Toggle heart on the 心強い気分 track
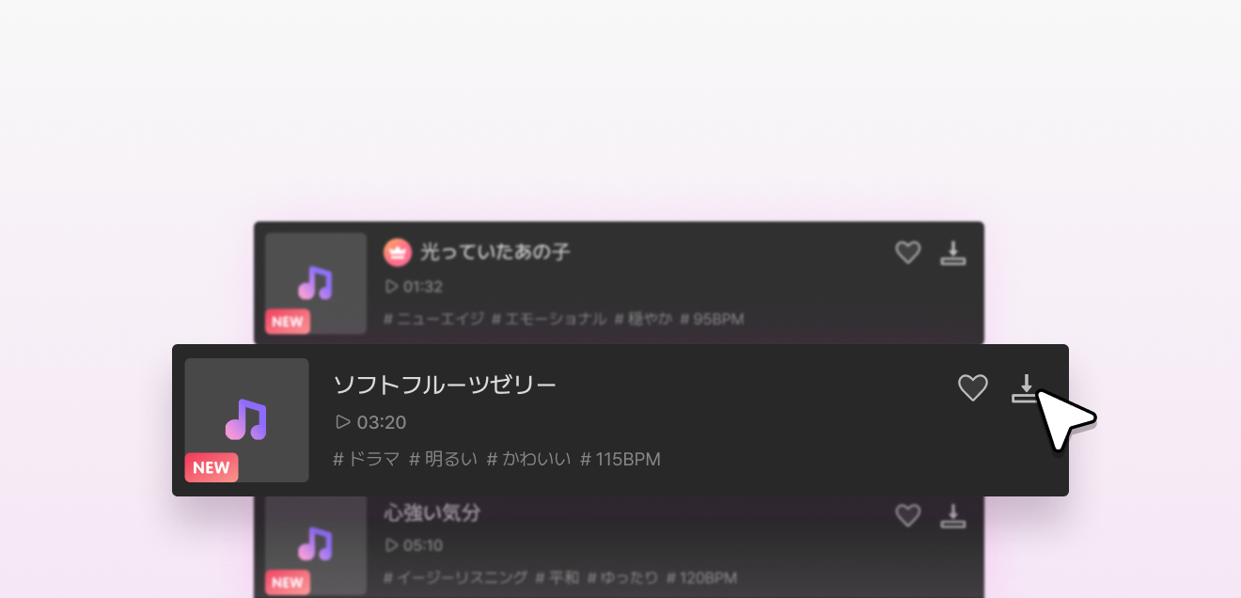 pyautogui.click(x=907, y=514)
